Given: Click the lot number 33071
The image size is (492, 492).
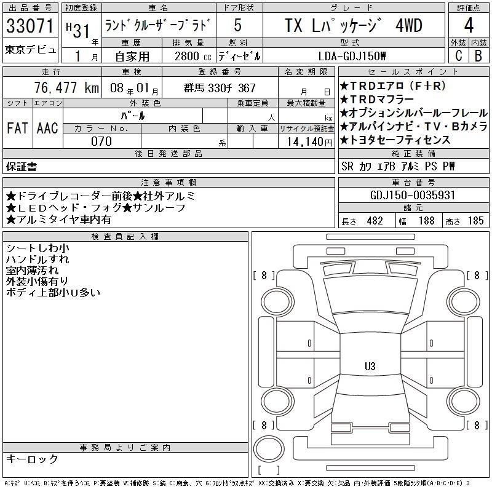Looking at the screenshot, I should pos(30,26).
